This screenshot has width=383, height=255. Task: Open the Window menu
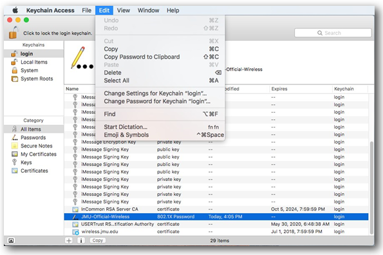[x=148, y=10]
